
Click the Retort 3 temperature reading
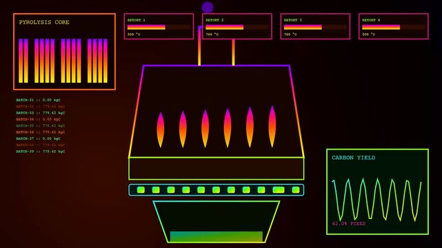tap(290, 34)
